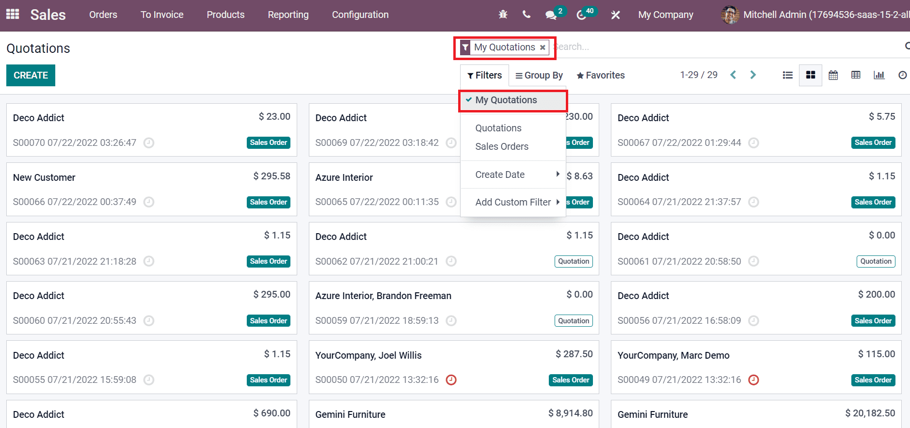Click activity clock on S00064 card
Viewport: 910px width, 428px height.
(x=753, y=202)
